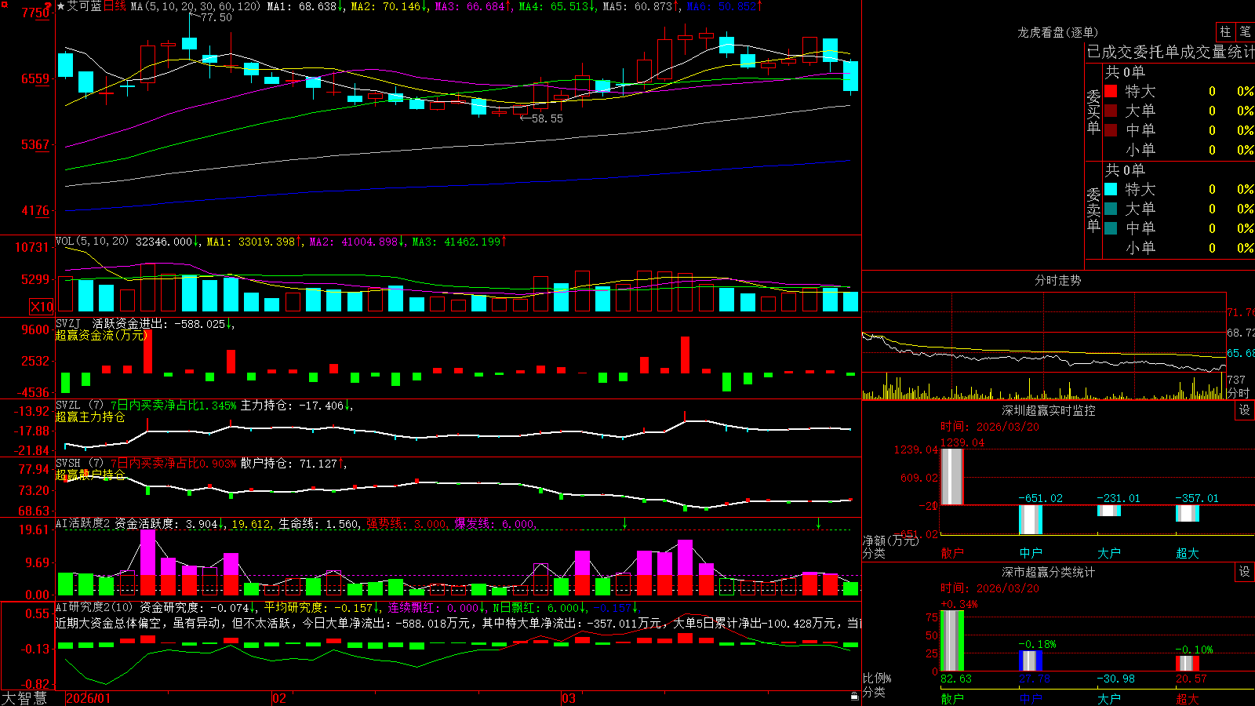Image resolution: width=1255 pixels, height=706 pixels.
Task: Click the 2026/01 date marker on time axis
Action: (89, 698)
